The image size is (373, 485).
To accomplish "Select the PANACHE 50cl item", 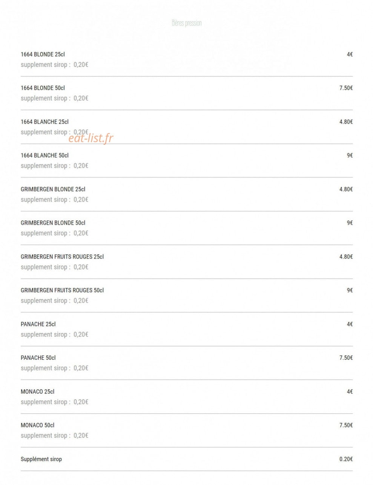I will tap(38, 358).
